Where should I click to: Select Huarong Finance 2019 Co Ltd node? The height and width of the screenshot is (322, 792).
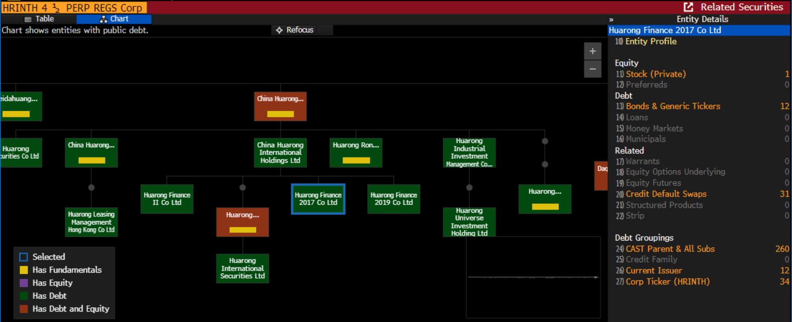(x=394, y=199)
